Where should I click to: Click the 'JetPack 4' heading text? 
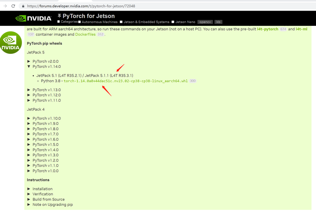click(36, 109)
